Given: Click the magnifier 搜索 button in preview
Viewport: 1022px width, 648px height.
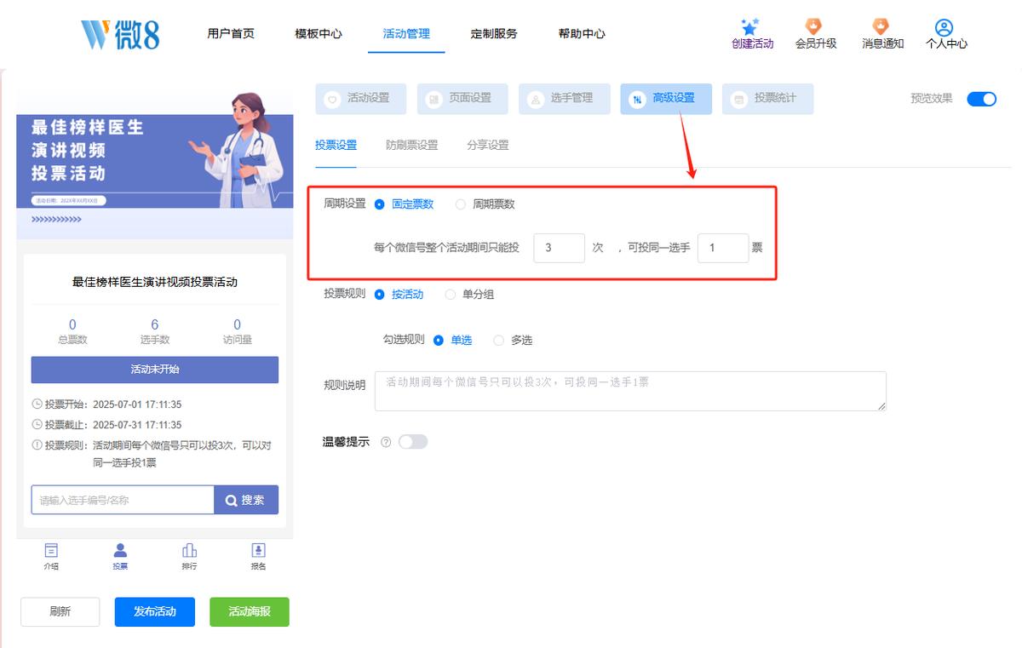Looking at the screenshot, I should [x=246, y=500].
